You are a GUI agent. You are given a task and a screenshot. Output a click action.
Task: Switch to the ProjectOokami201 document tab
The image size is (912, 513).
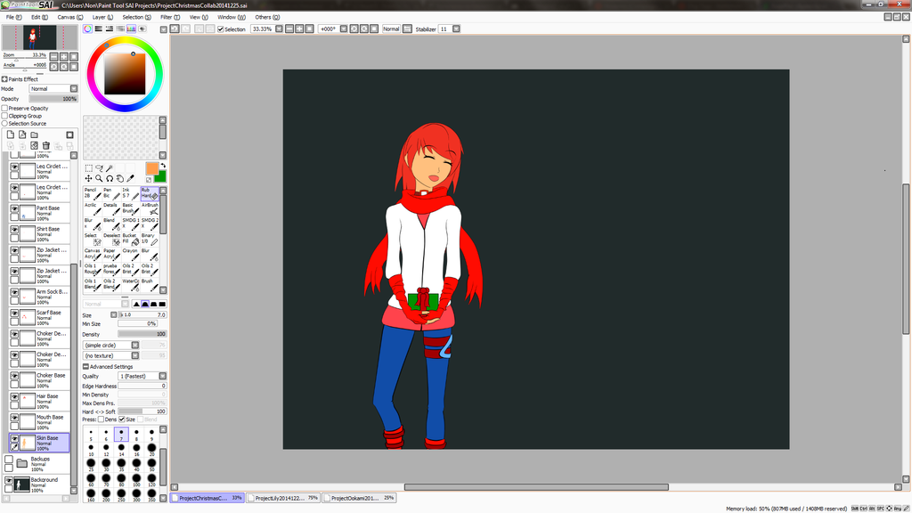click(x=360, y=499)
